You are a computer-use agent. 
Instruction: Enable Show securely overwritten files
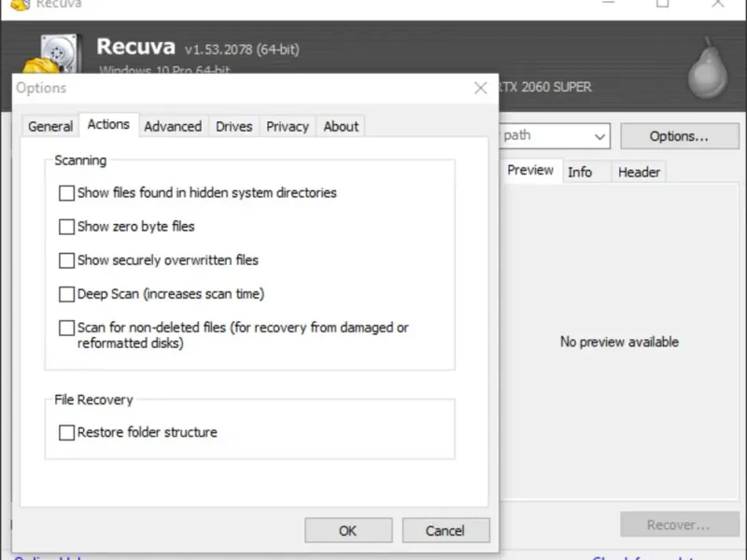click(x=66, y=260)
